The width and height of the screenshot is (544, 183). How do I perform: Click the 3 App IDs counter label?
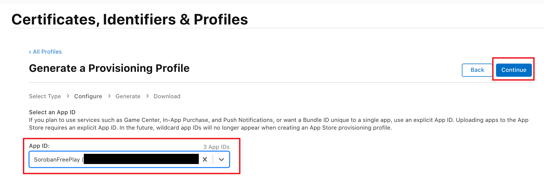tap(216, 147)
